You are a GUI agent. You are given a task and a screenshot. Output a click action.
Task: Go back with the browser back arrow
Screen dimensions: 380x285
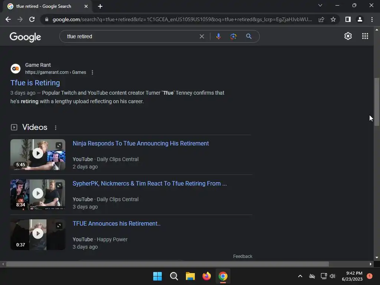[8, 19]
